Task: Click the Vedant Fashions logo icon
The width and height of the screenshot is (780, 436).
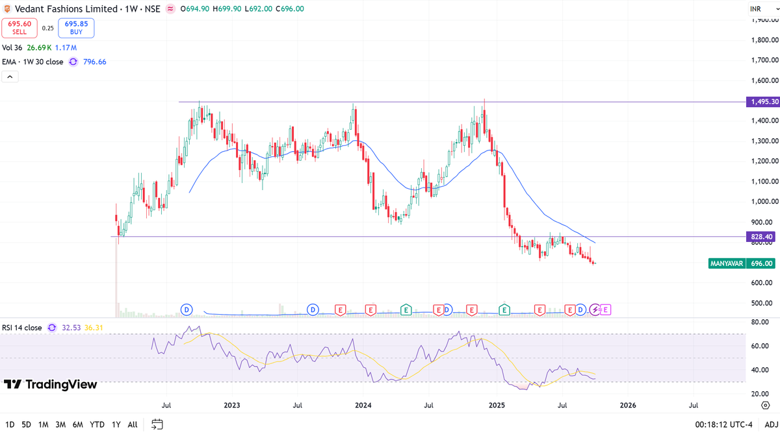Action: [7, 8]
